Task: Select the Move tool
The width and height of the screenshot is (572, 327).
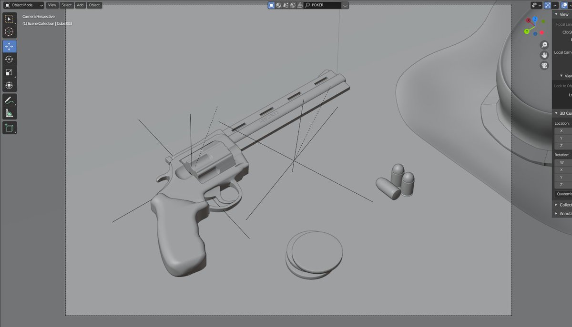Action: coord(10,47)
